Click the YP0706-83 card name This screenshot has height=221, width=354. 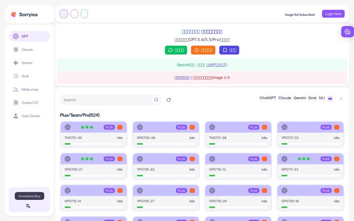(x=146, y=169)
